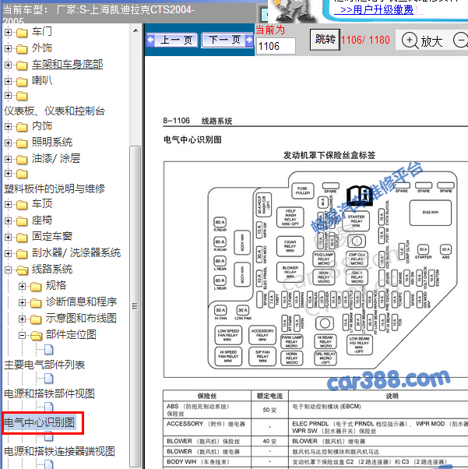Click '额定电流' column header
Screen dimensions: 468x469
tap(269, 396)
